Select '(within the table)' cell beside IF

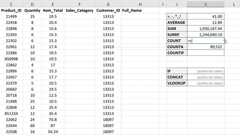[206, 71]
